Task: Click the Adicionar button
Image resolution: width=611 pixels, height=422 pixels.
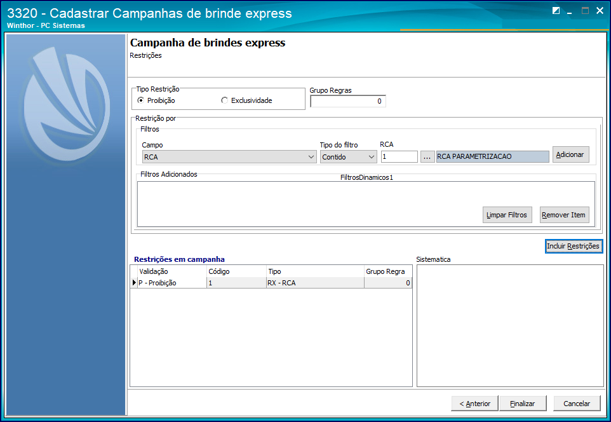Action: click(570, 154)
